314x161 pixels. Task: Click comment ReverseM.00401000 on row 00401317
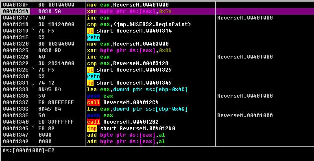(245, 18)
